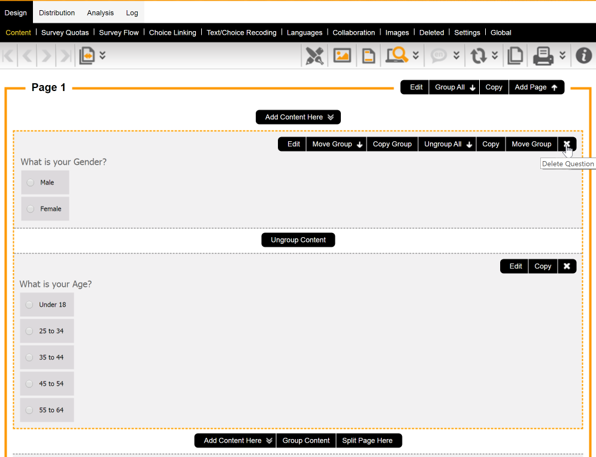Click the info icon at toolbar's right end
Viewport: 596px width, 457px height.
(x=583, y=55)
